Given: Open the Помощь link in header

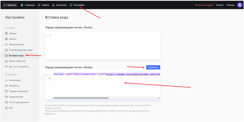Looking at the screenshot, I should [x=230, y=5].
